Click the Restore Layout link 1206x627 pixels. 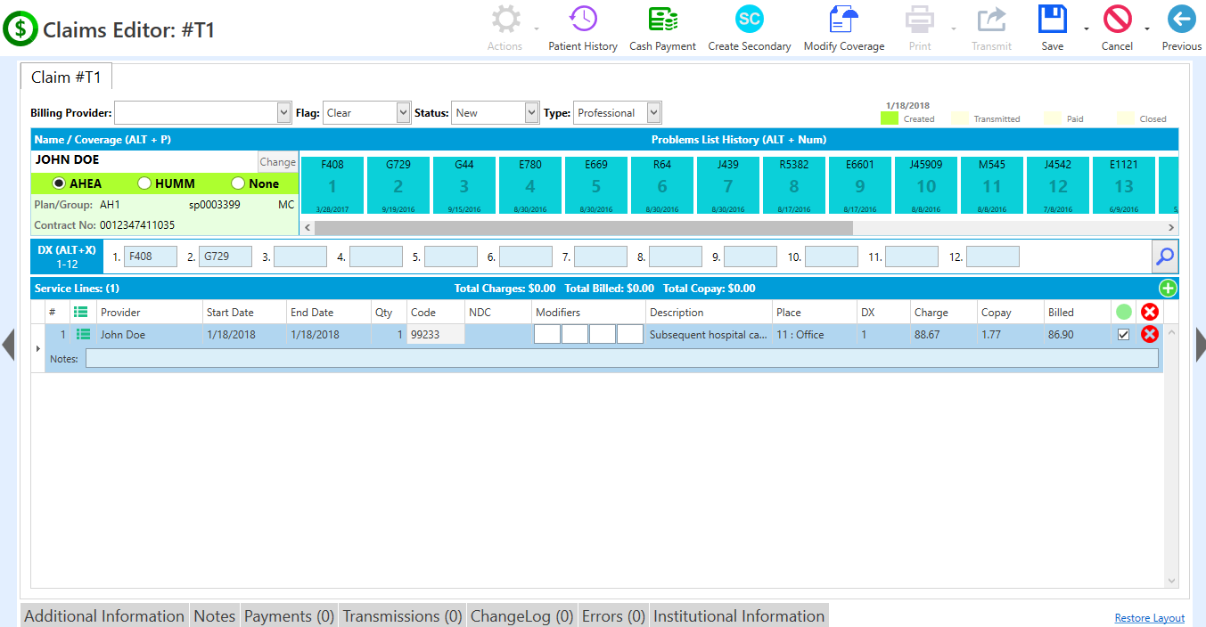1149,617
